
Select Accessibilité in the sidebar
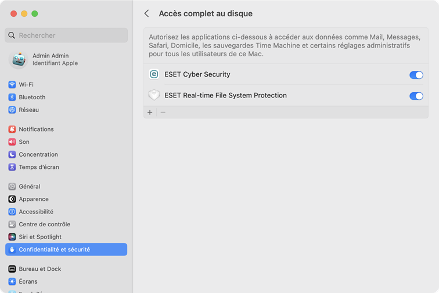[x=35, y=212]
